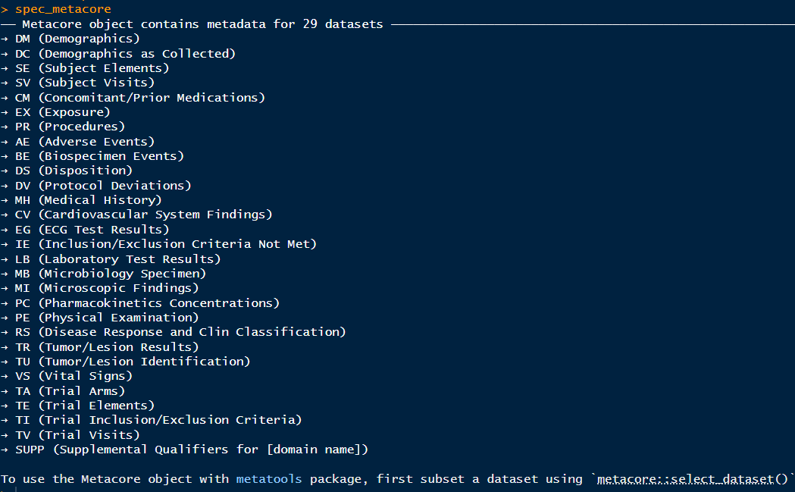Image resolution: width=795 pixels, height=492 pixels.
Task: Click the LB (Laboratory Test Results) line
Action: point(117,259)
